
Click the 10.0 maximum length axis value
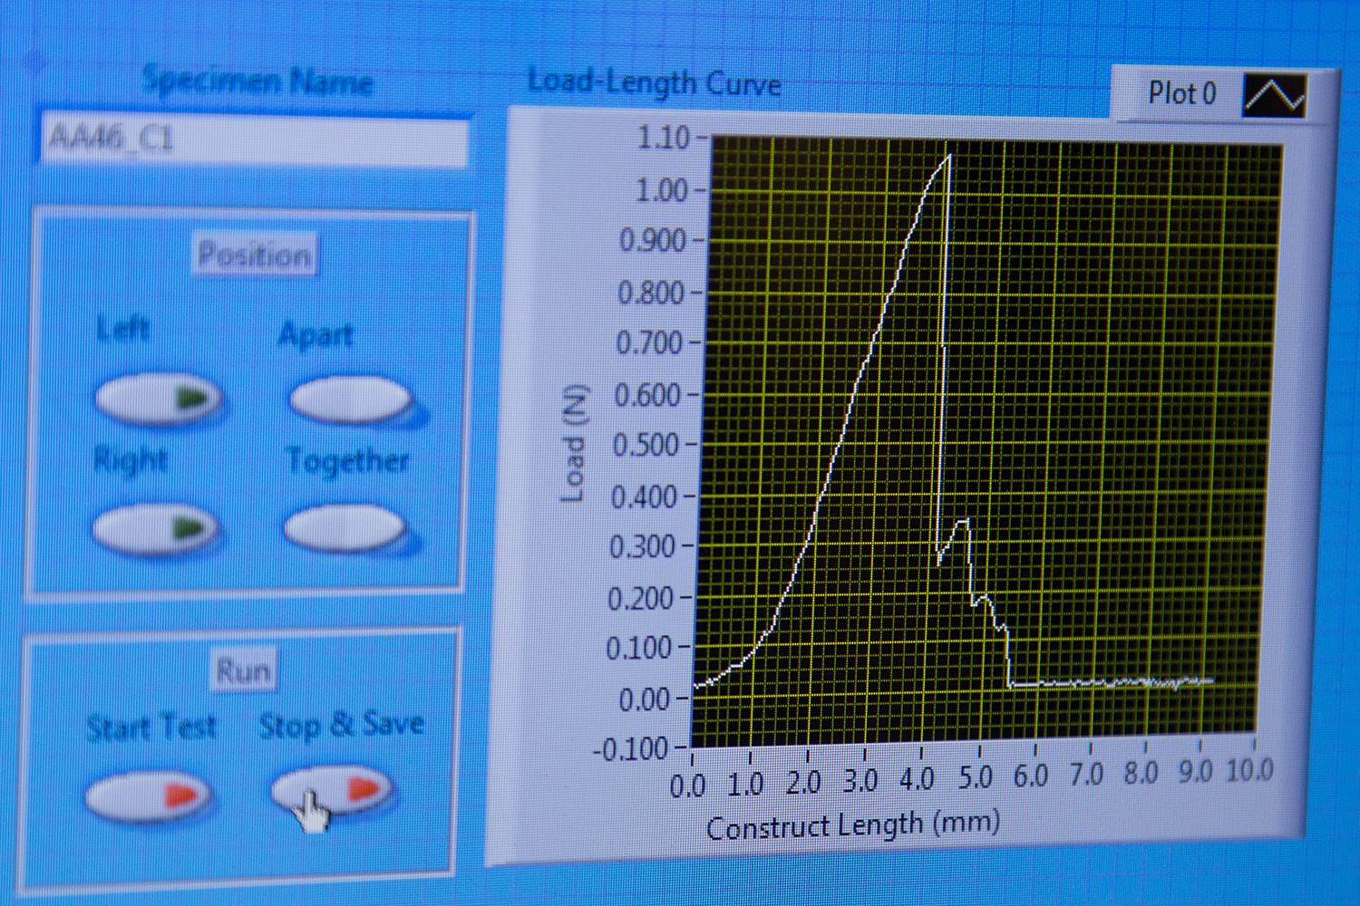tap(1249, 771)
